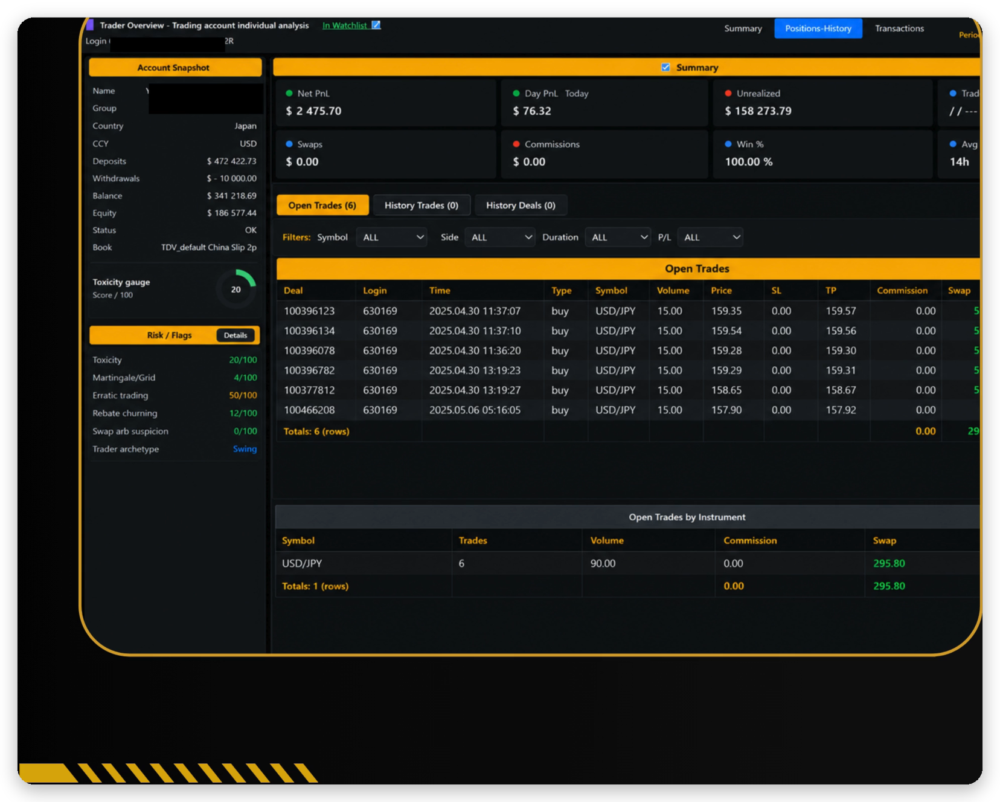Click the purple app icon beside Trader Overview

click(90, 25)
